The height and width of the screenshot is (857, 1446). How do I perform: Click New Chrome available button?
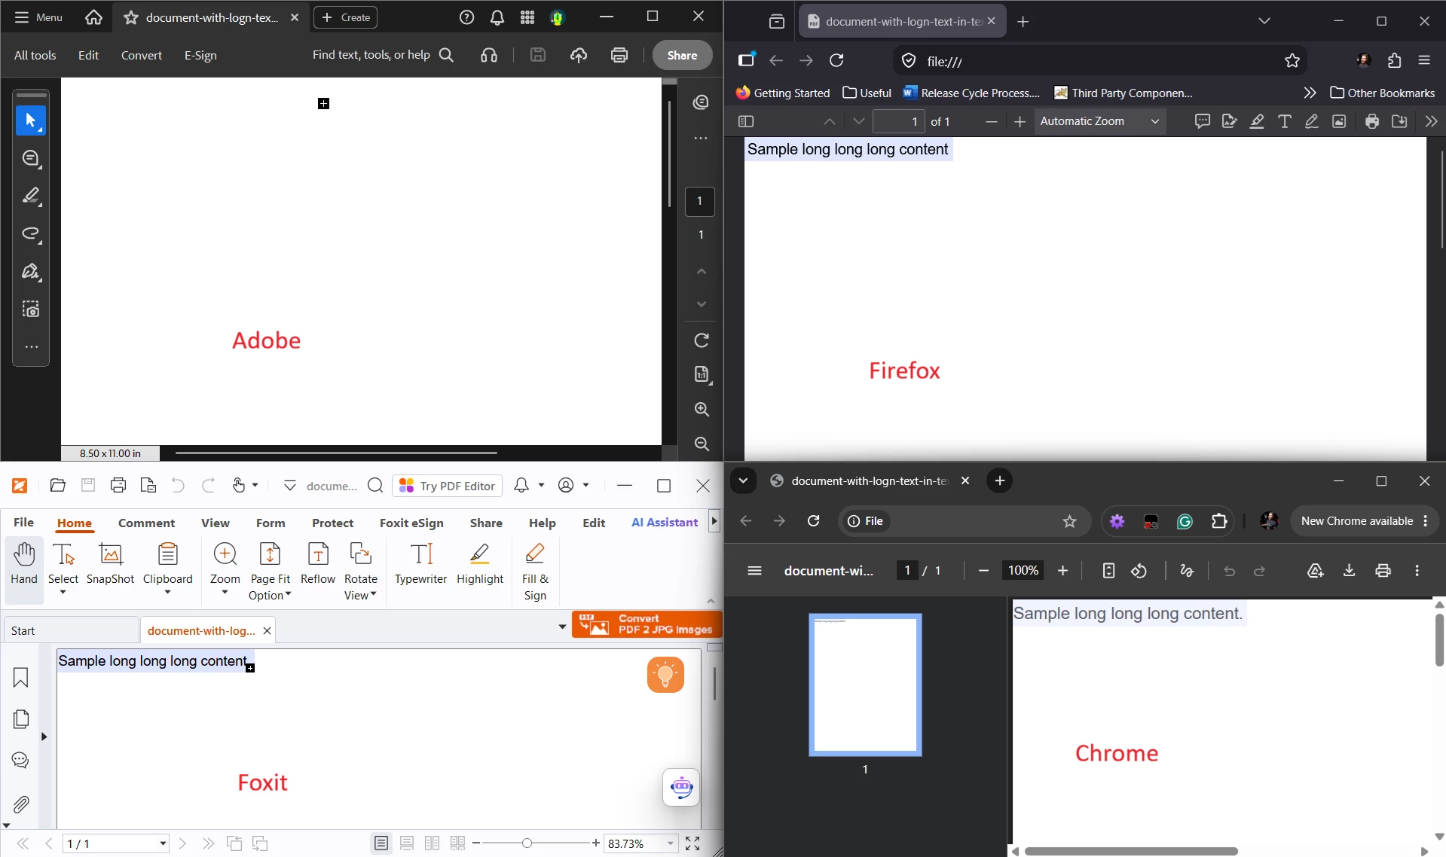click(x=1364, y=521)
